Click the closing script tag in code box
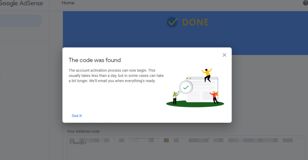 click(78, 143)
